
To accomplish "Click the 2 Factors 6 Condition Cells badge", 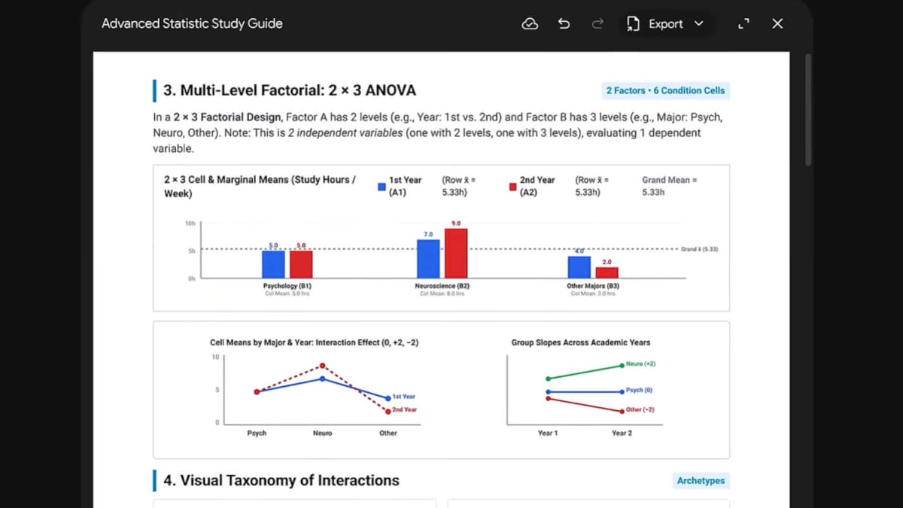I will click(665, 90).
